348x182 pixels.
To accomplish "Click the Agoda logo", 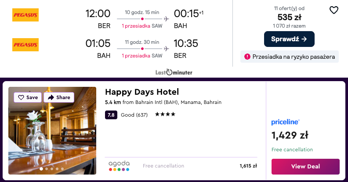I will point(119,166).
